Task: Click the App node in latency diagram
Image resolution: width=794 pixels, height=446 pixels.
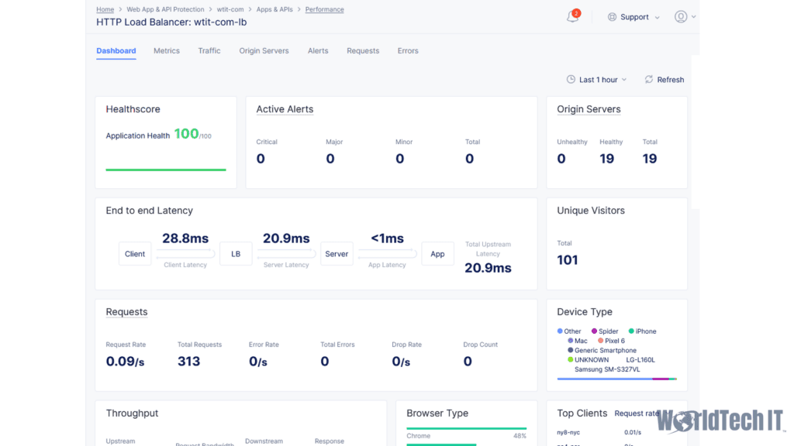Action: pyautogui.click(x=437, y=254)
